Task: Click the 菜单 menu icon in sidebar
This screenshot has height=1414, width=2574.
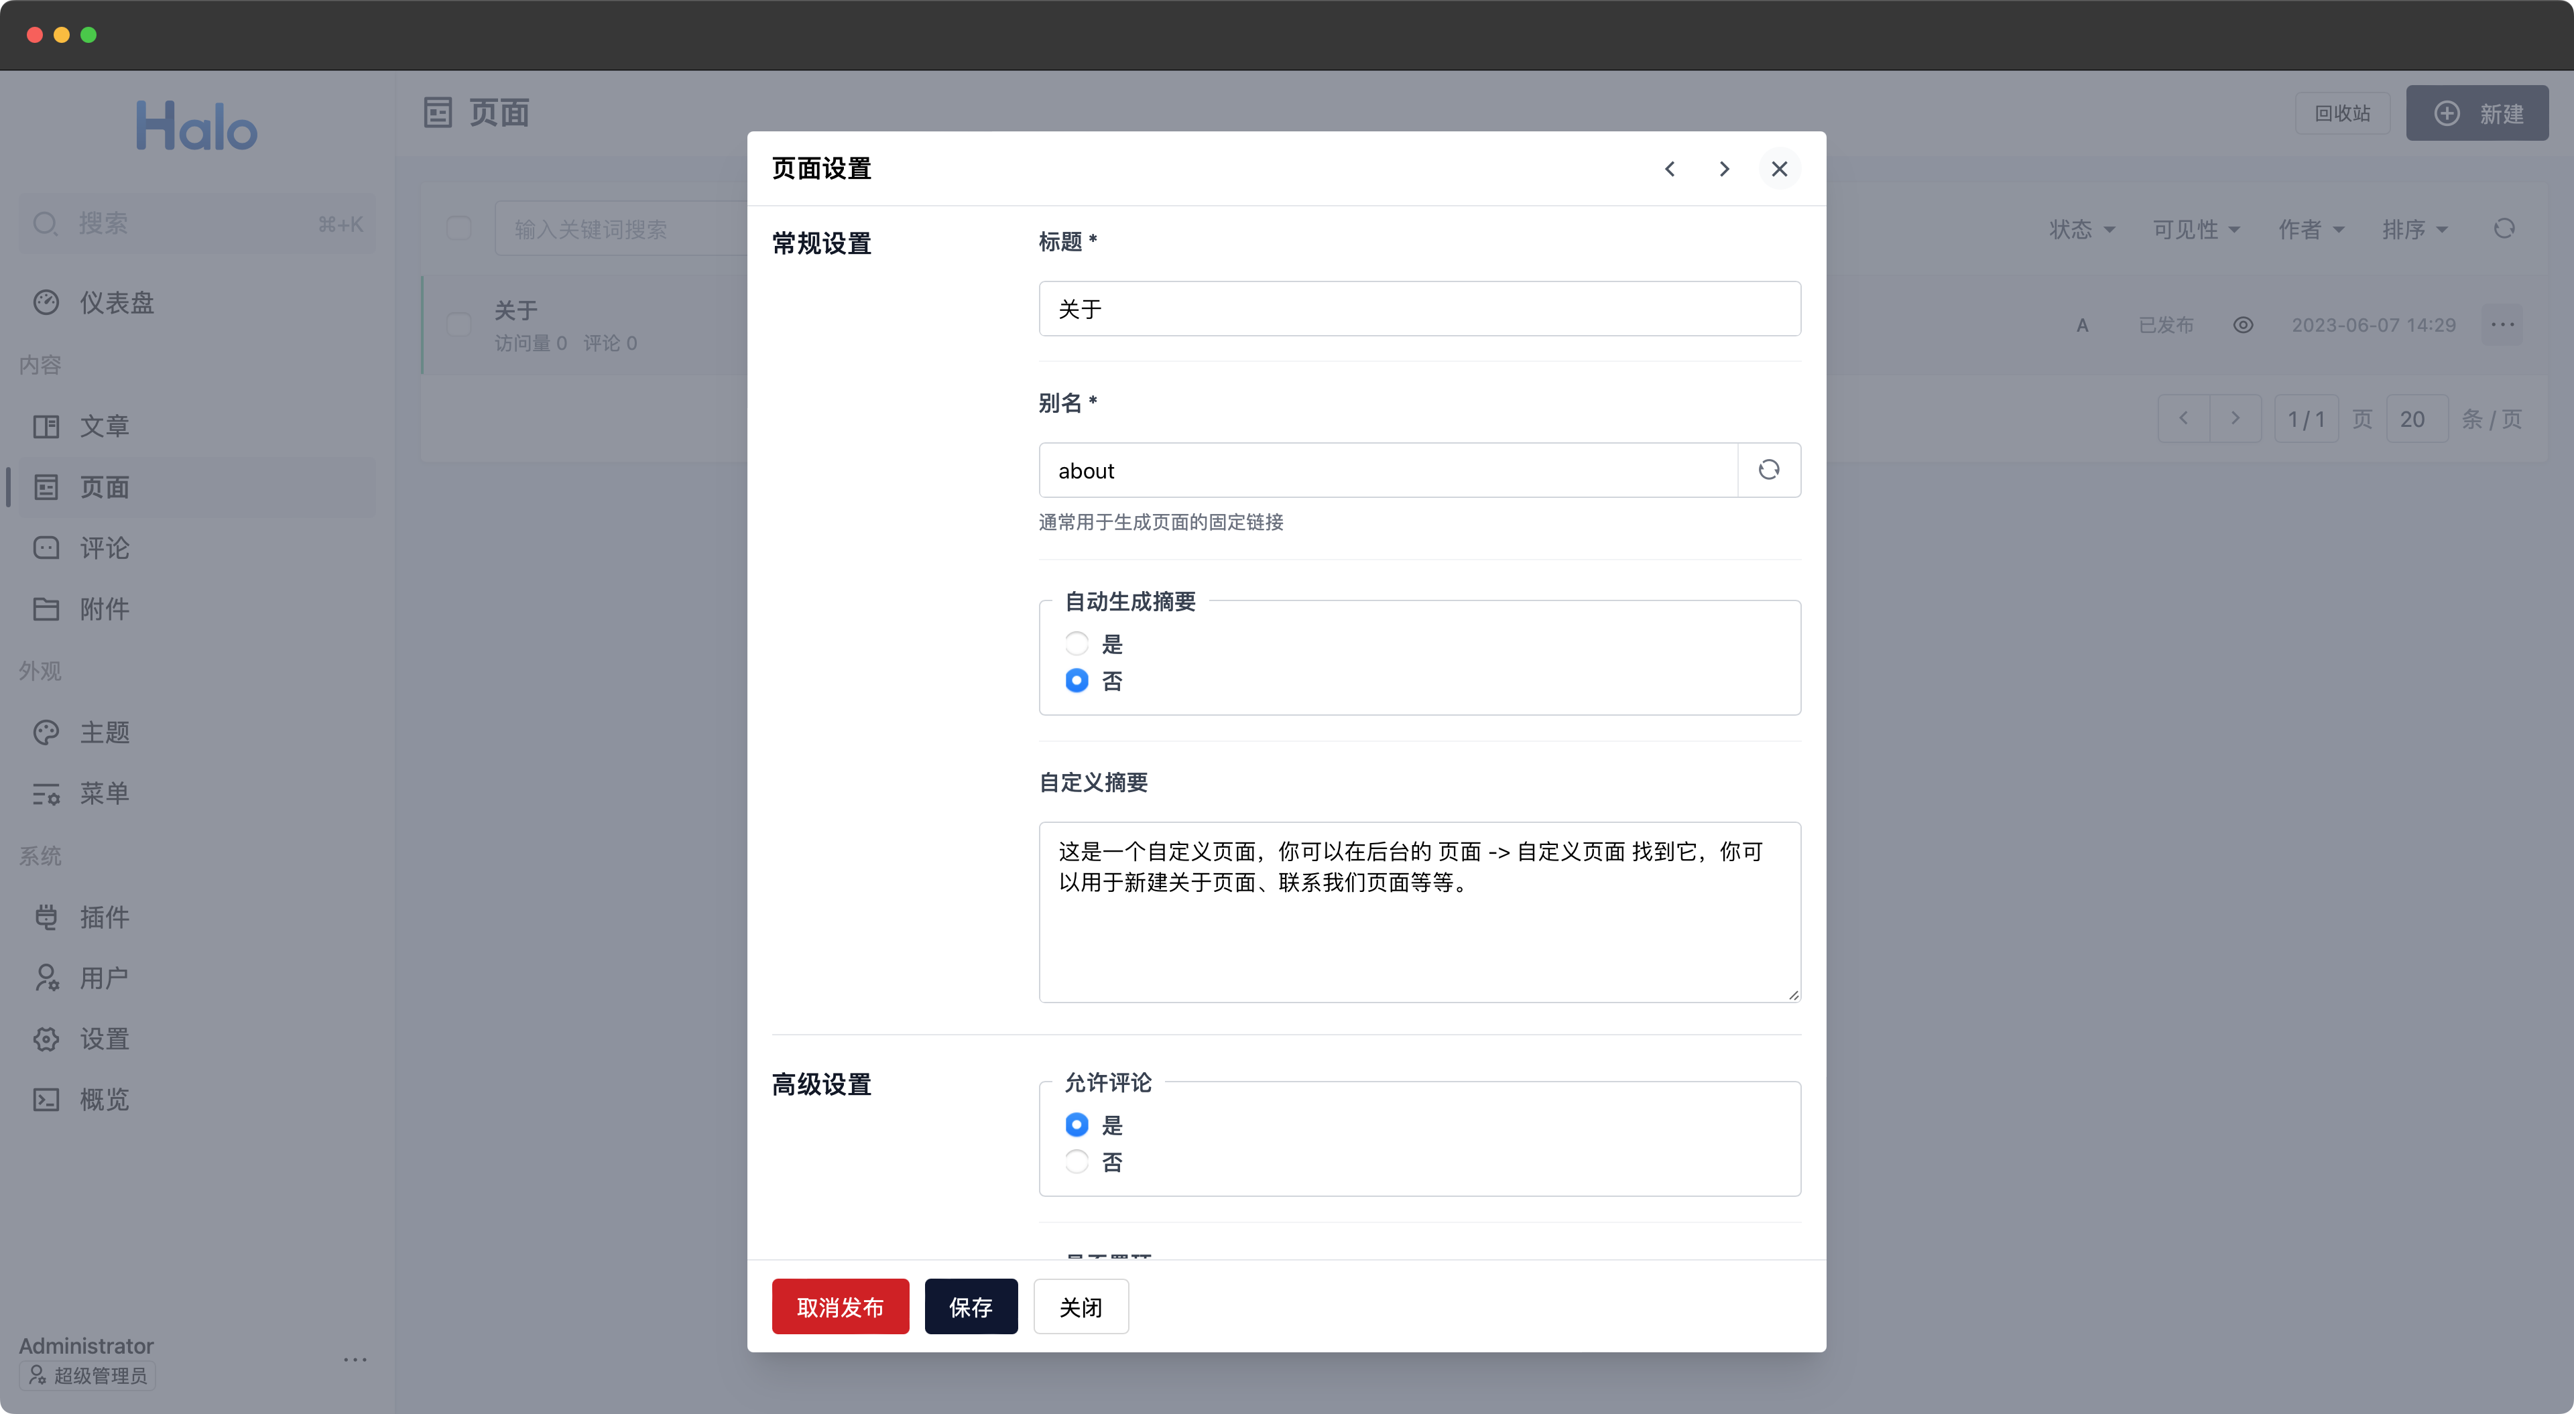Action: 46,794
